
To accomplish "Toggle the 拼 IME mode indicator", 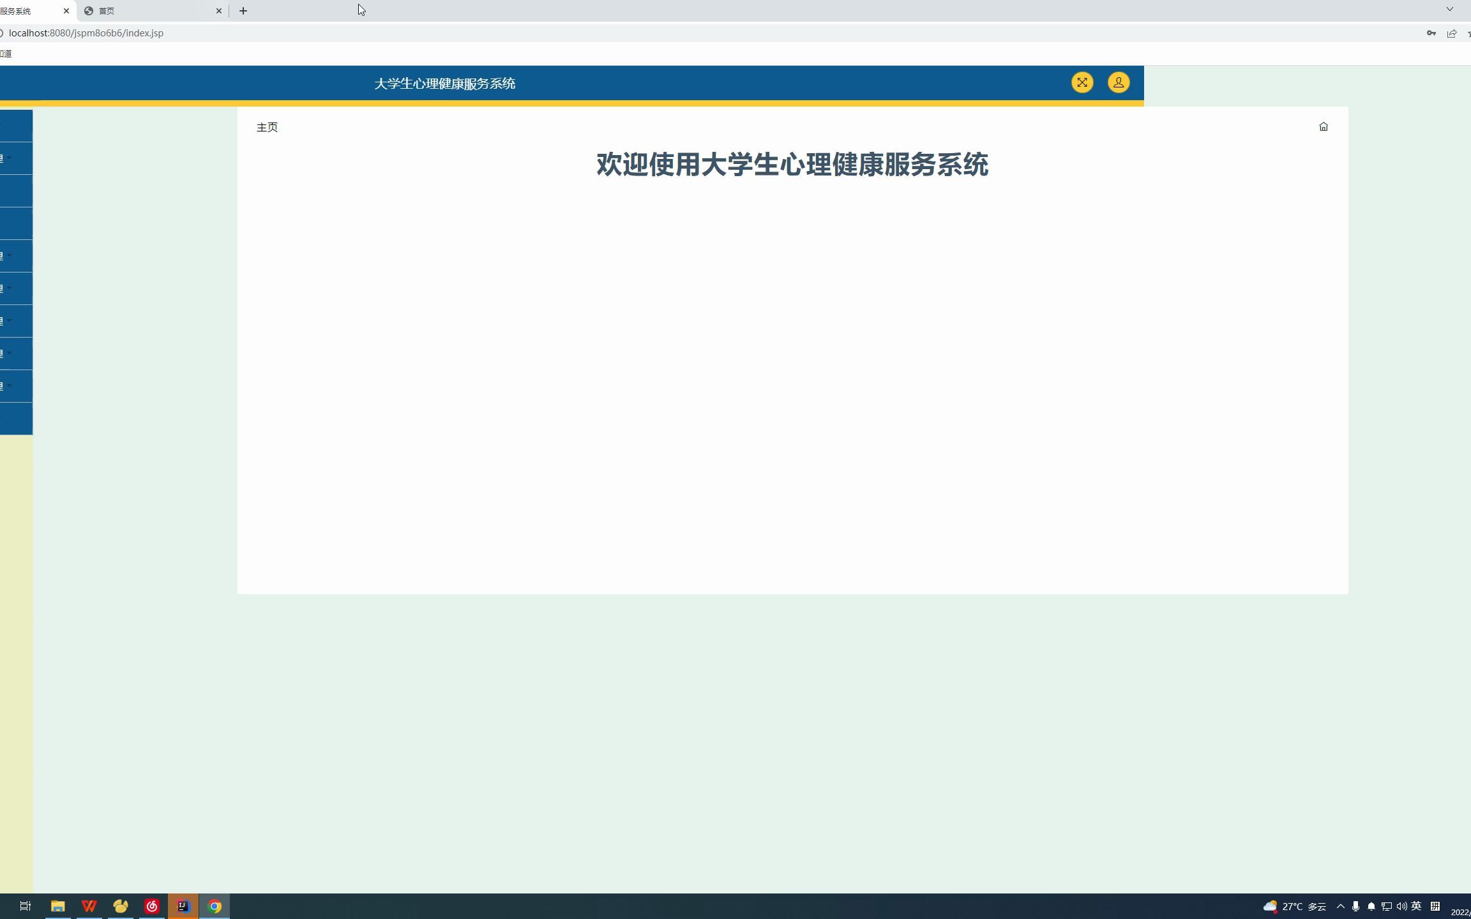I will (1435, 906).
